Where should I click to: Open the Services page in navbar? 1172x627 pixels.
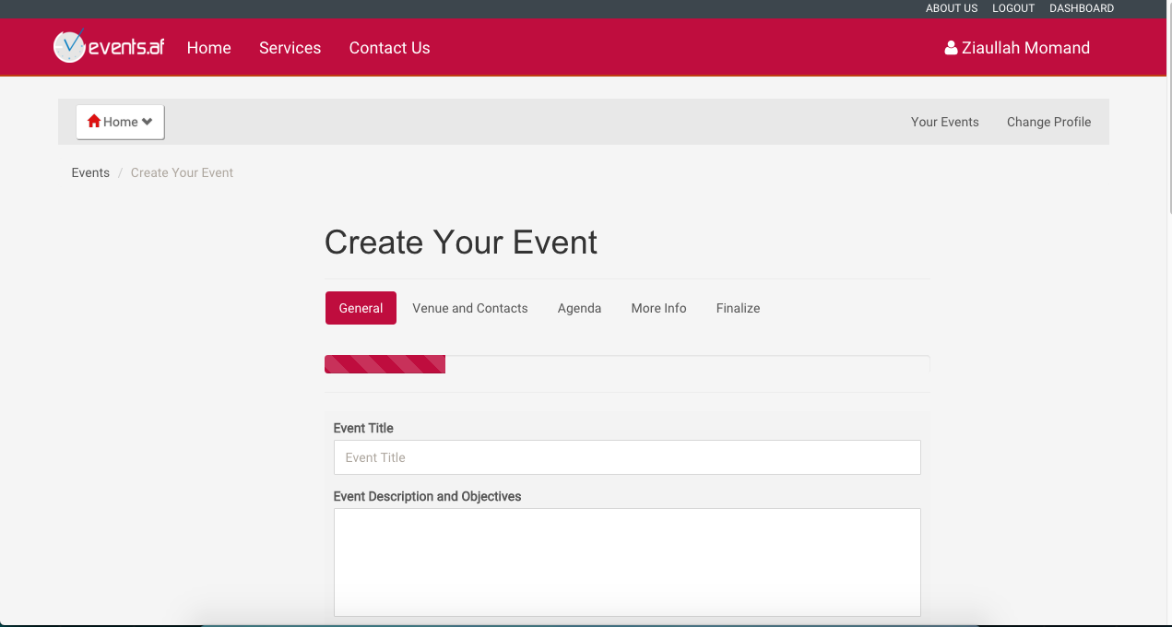(290, 48)
